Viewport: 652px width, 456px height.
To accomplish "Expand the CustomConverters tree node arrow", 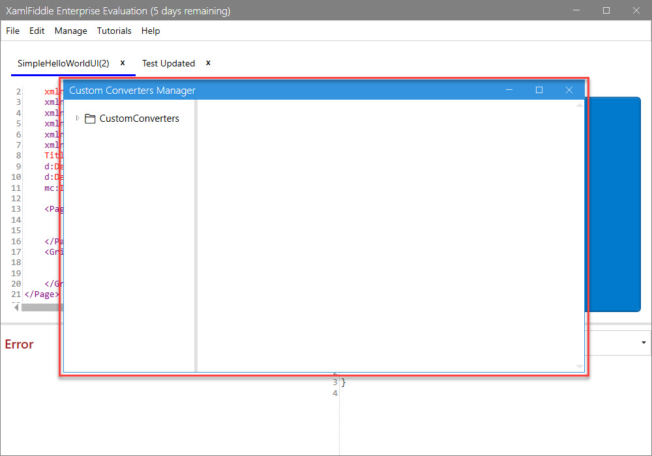I will (x=78, y=118).
